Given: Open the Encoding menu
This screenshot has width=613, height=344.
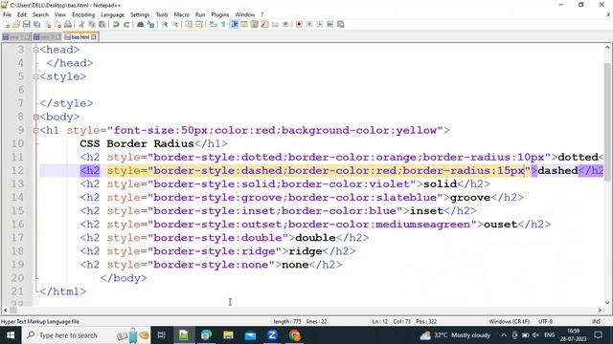Looking at the screenshot, I should pos(83,15).
